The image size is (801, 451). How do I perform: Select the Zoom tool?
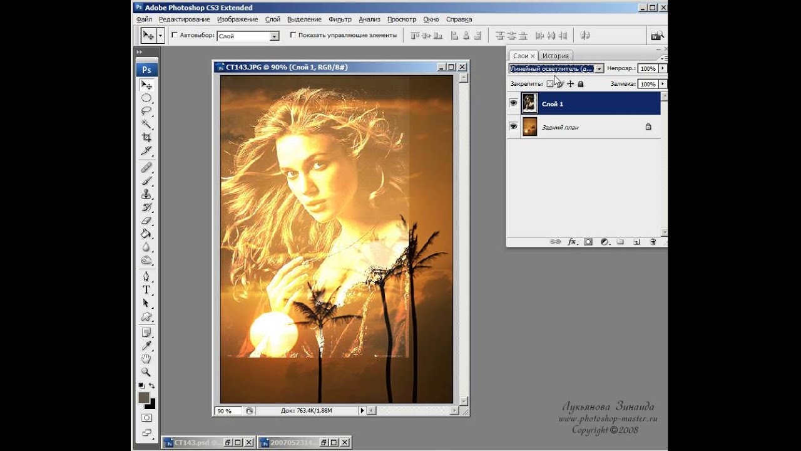coord(146,371)
